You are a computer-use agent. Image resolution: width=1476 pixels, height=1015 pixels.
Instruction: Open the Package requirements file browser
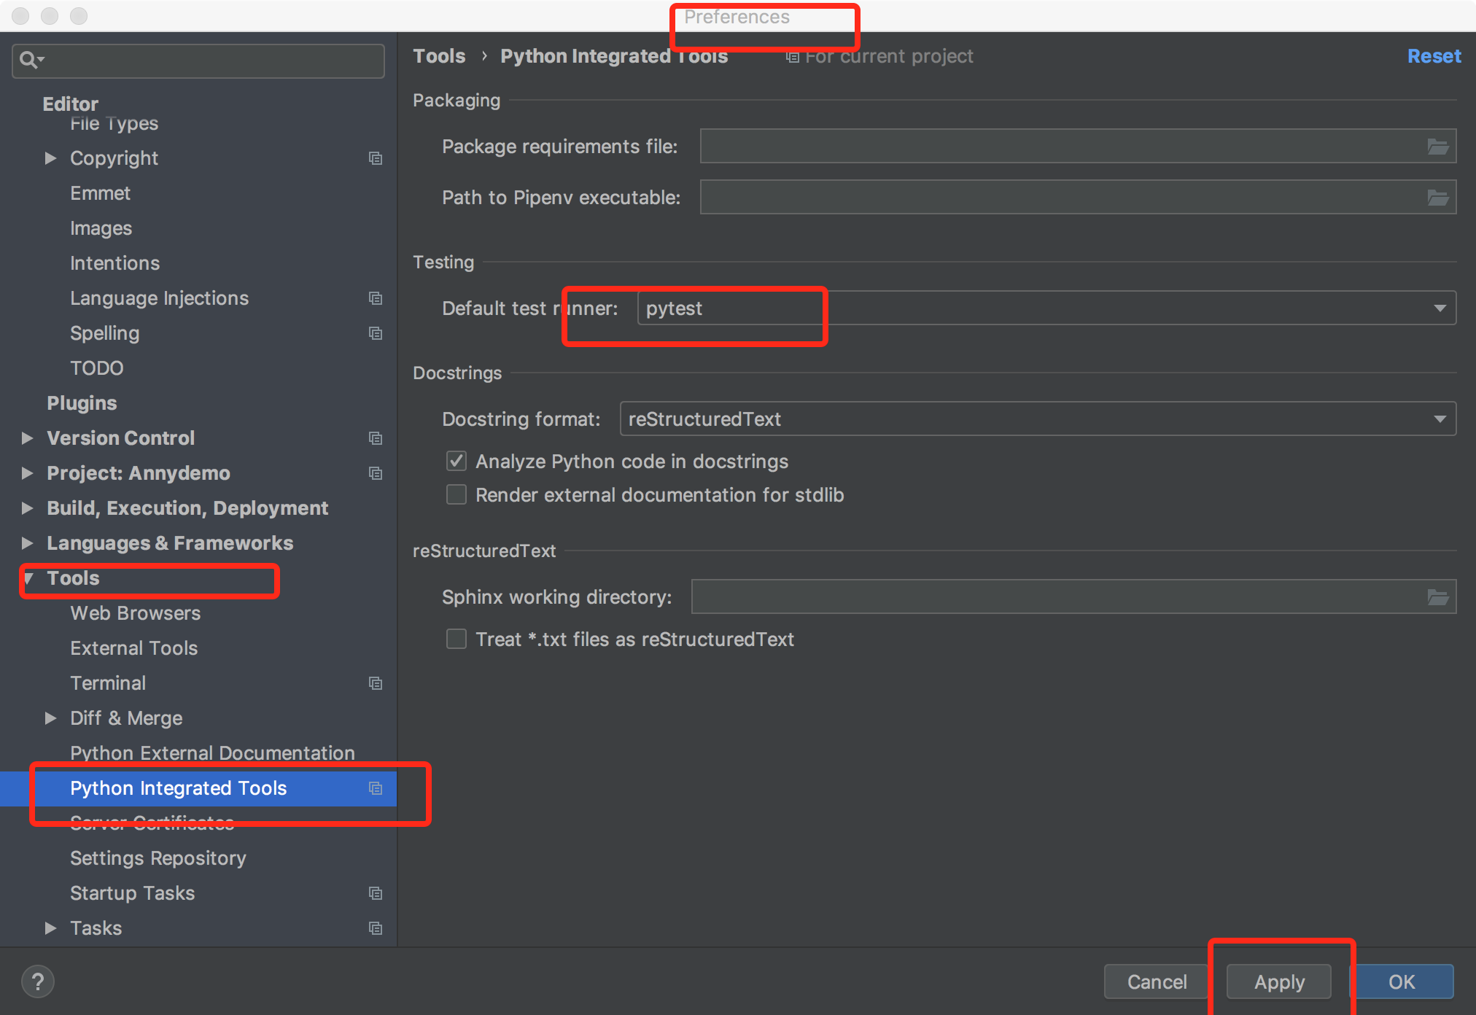pyautogui.click(x=1437, y=146)
